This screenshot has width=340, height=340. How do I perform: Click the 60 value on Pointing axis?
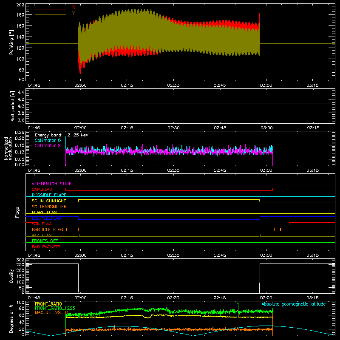click(x=22, y=79)
